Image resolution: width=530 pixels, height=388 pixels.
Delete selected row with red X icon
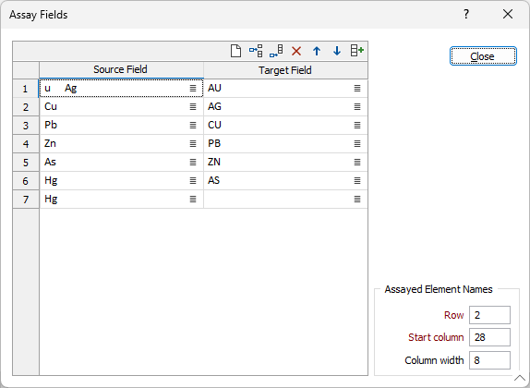click(296, 52)
